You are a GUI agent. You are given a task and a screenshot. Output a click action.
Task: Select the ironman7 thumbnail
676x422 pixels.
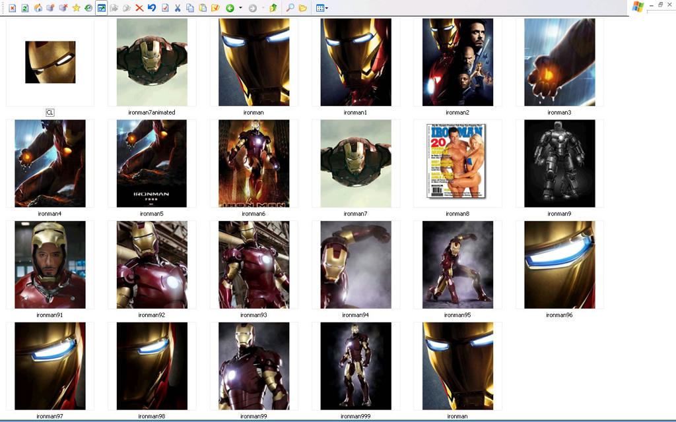tap(356, 164)
